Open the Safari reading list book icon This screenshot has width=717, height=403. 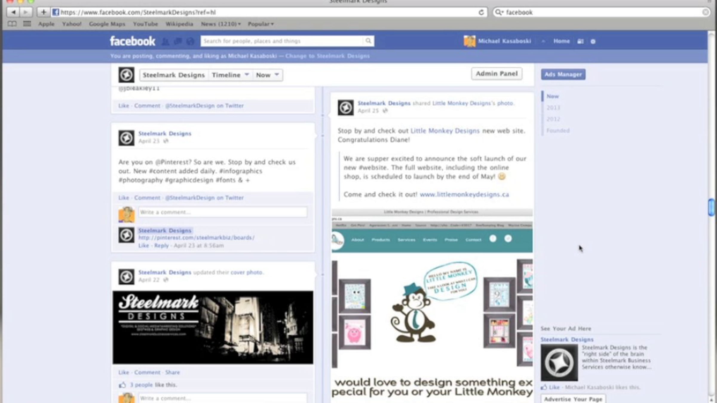tap(12, 24)
